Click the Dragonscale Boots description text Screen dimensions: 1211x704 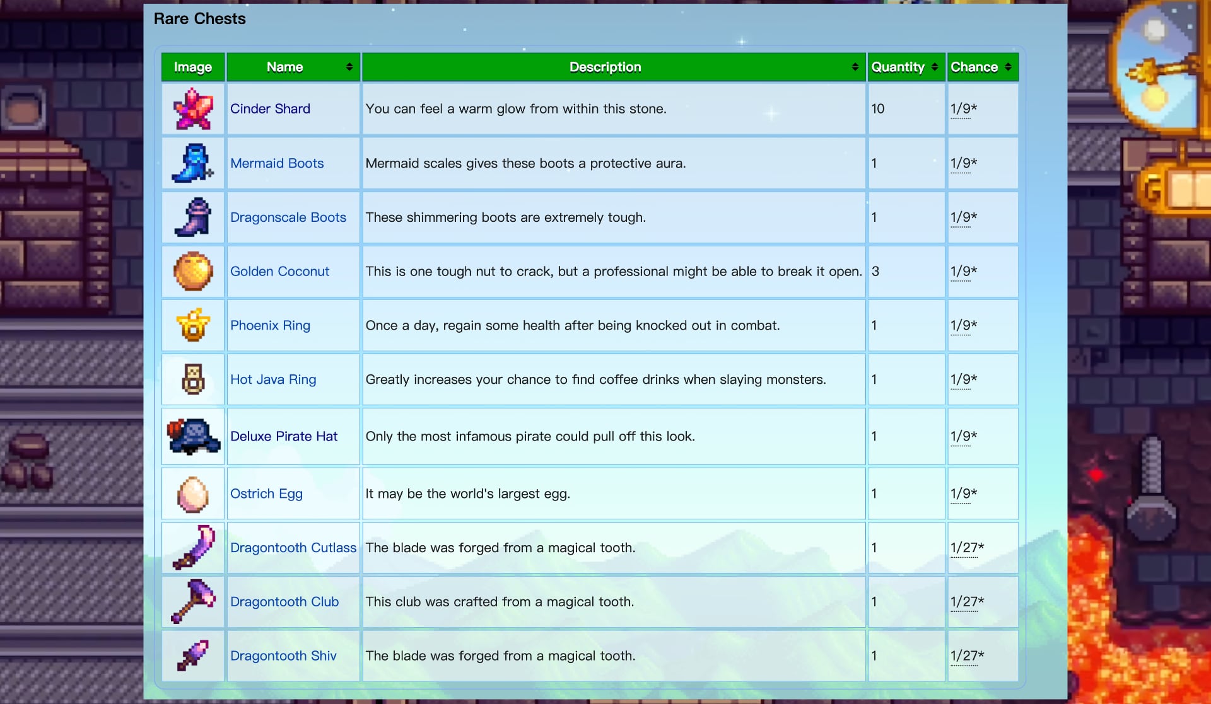pos(506,217)
